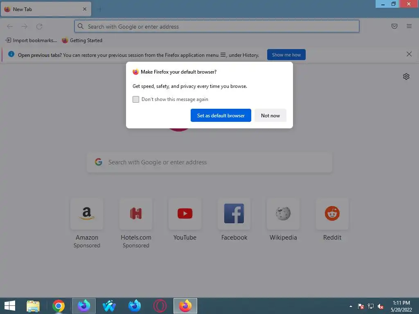The height and width of the screenshot is (314, 419).
Task: Click the orange Firefox taskbar icon
Action: (185, 306)
